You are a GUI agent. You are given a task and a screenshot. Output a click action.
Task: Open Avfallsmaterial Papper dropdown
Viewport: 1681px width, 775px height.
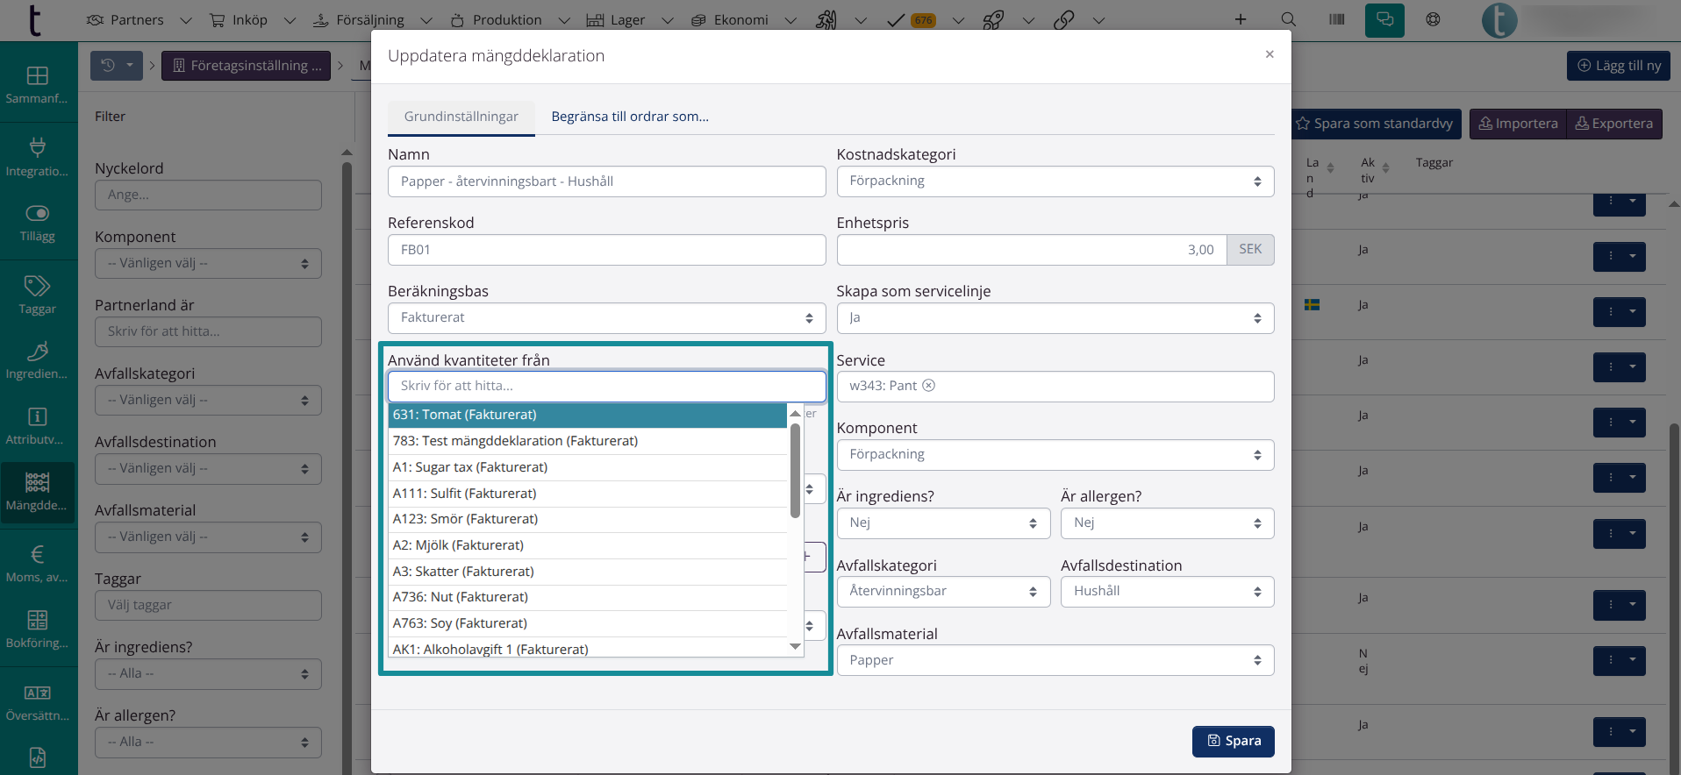tap(1055, 660)
